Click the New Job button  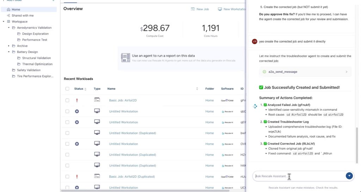200,9
